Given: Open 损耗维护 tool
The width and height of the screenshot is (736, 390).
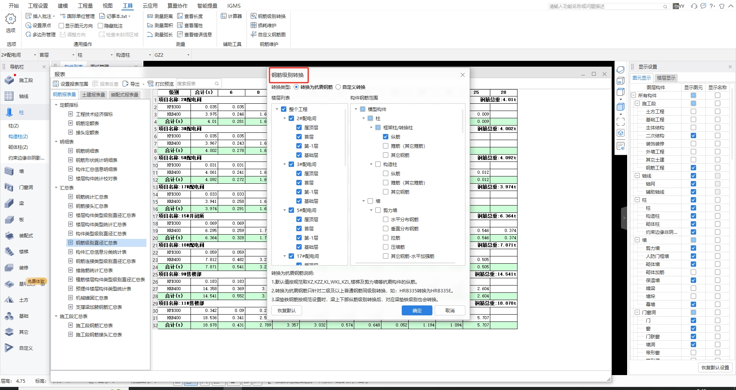Looking at the screenshot, I should [x=264, y=25].
